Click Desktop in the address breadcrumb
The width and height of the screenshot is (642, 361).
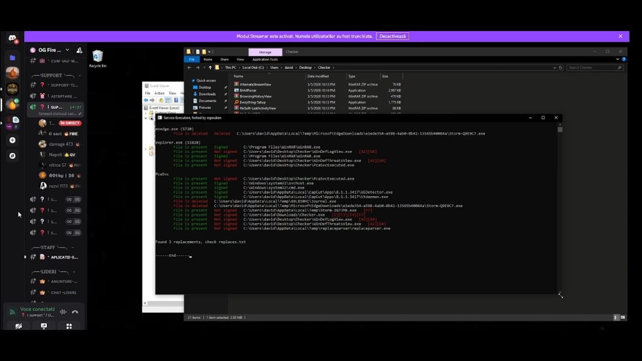click(x=305, y=68)
